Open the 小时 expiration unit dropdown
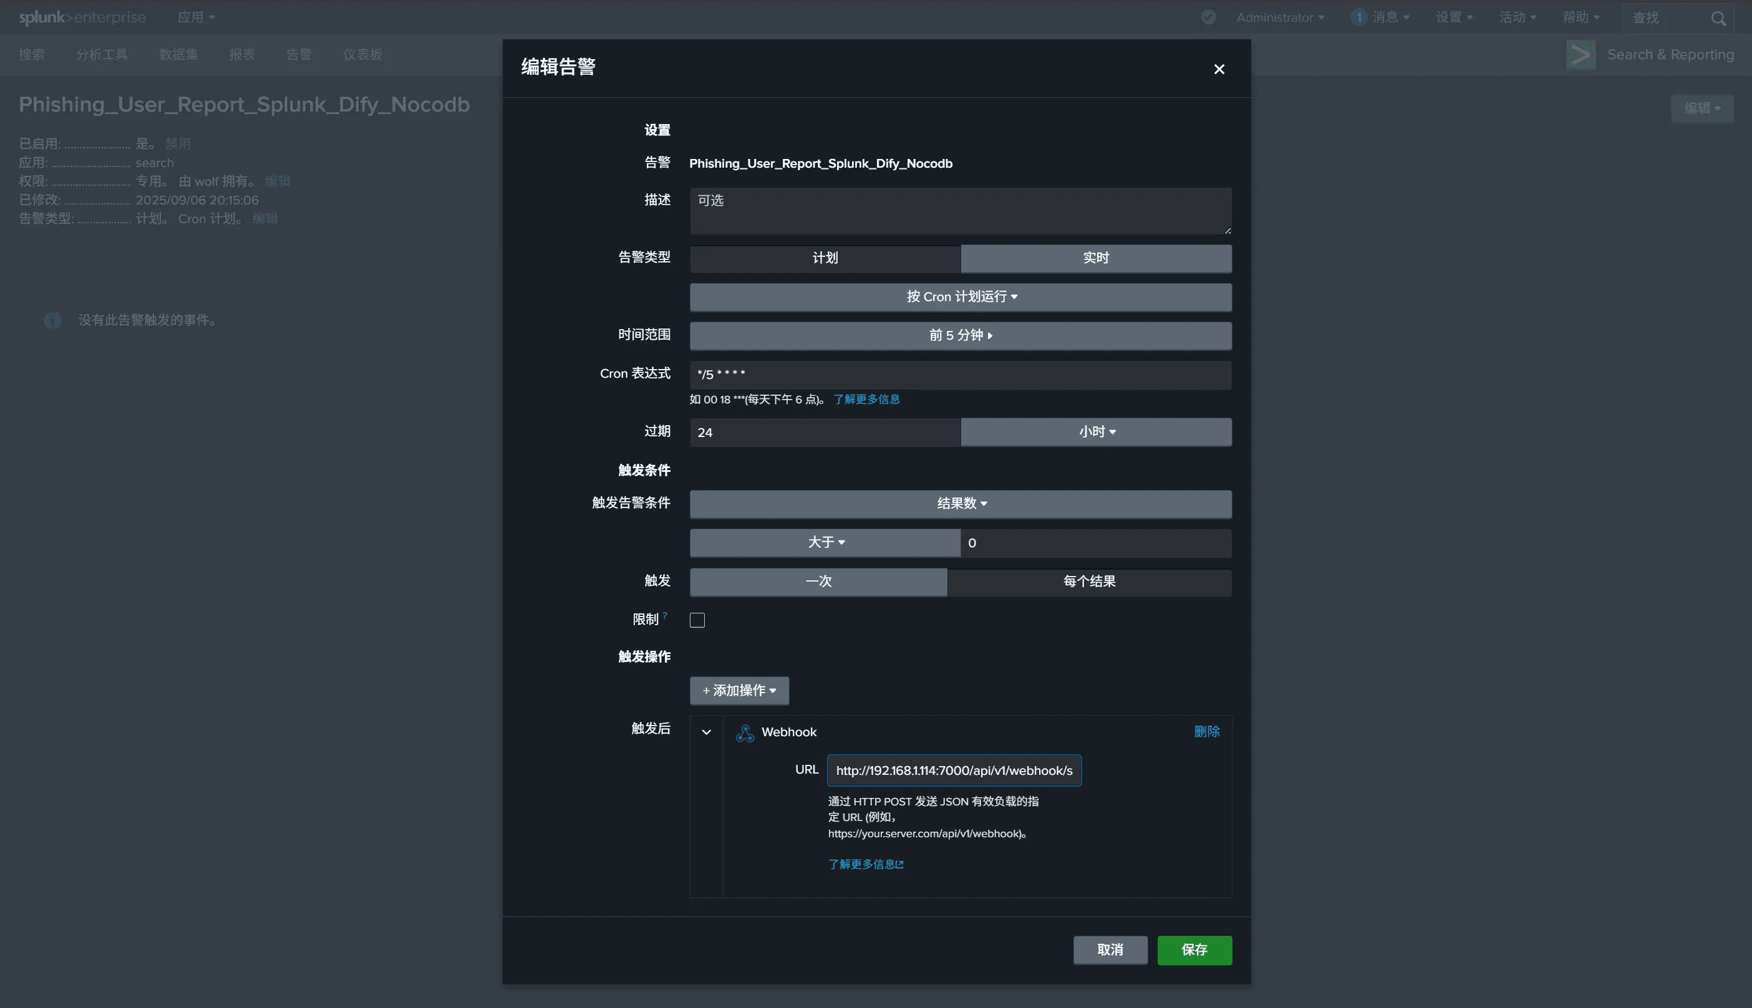The height and width of the screenshot is (1008, 1752). point(1095,432)
